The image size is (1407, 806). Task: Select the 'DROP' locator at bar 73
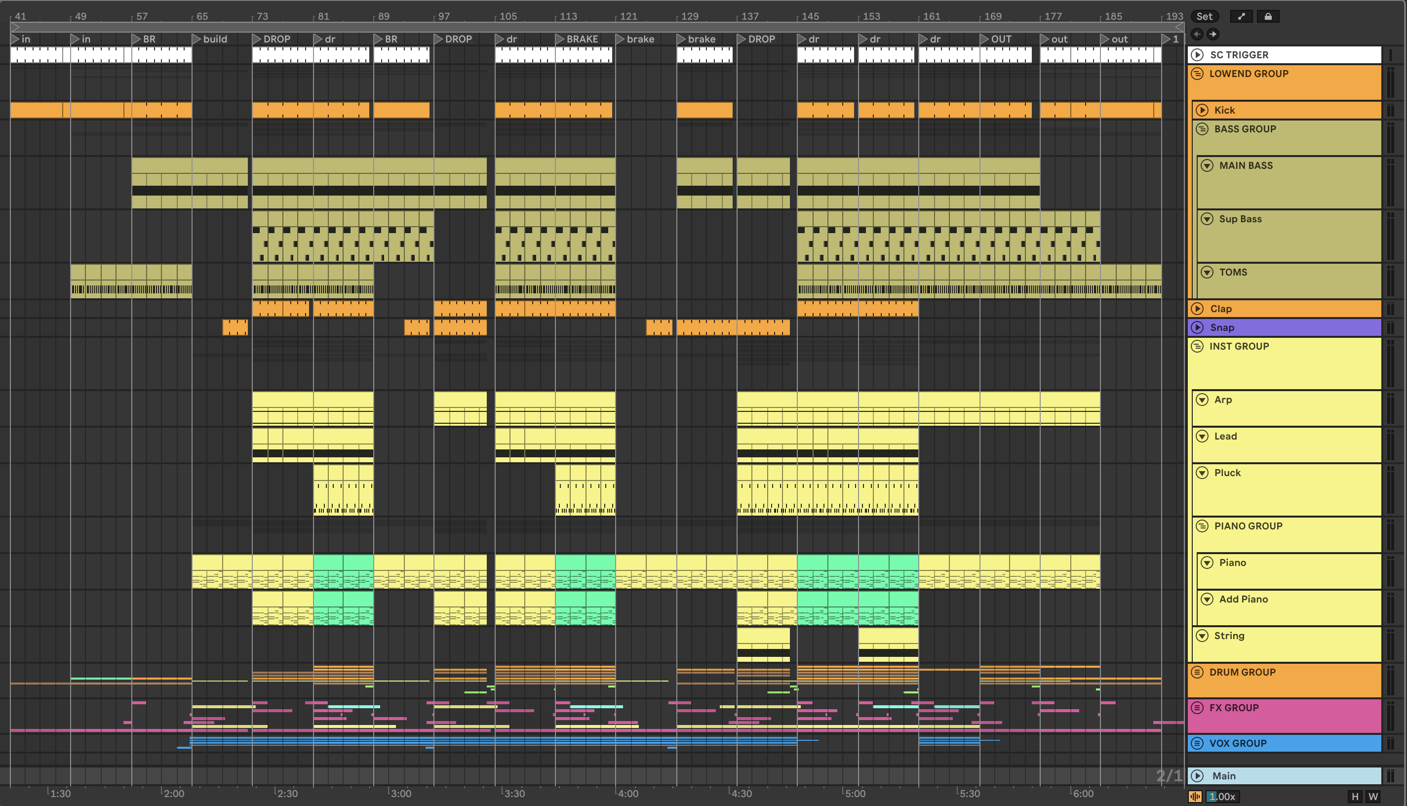coord(271,40)
